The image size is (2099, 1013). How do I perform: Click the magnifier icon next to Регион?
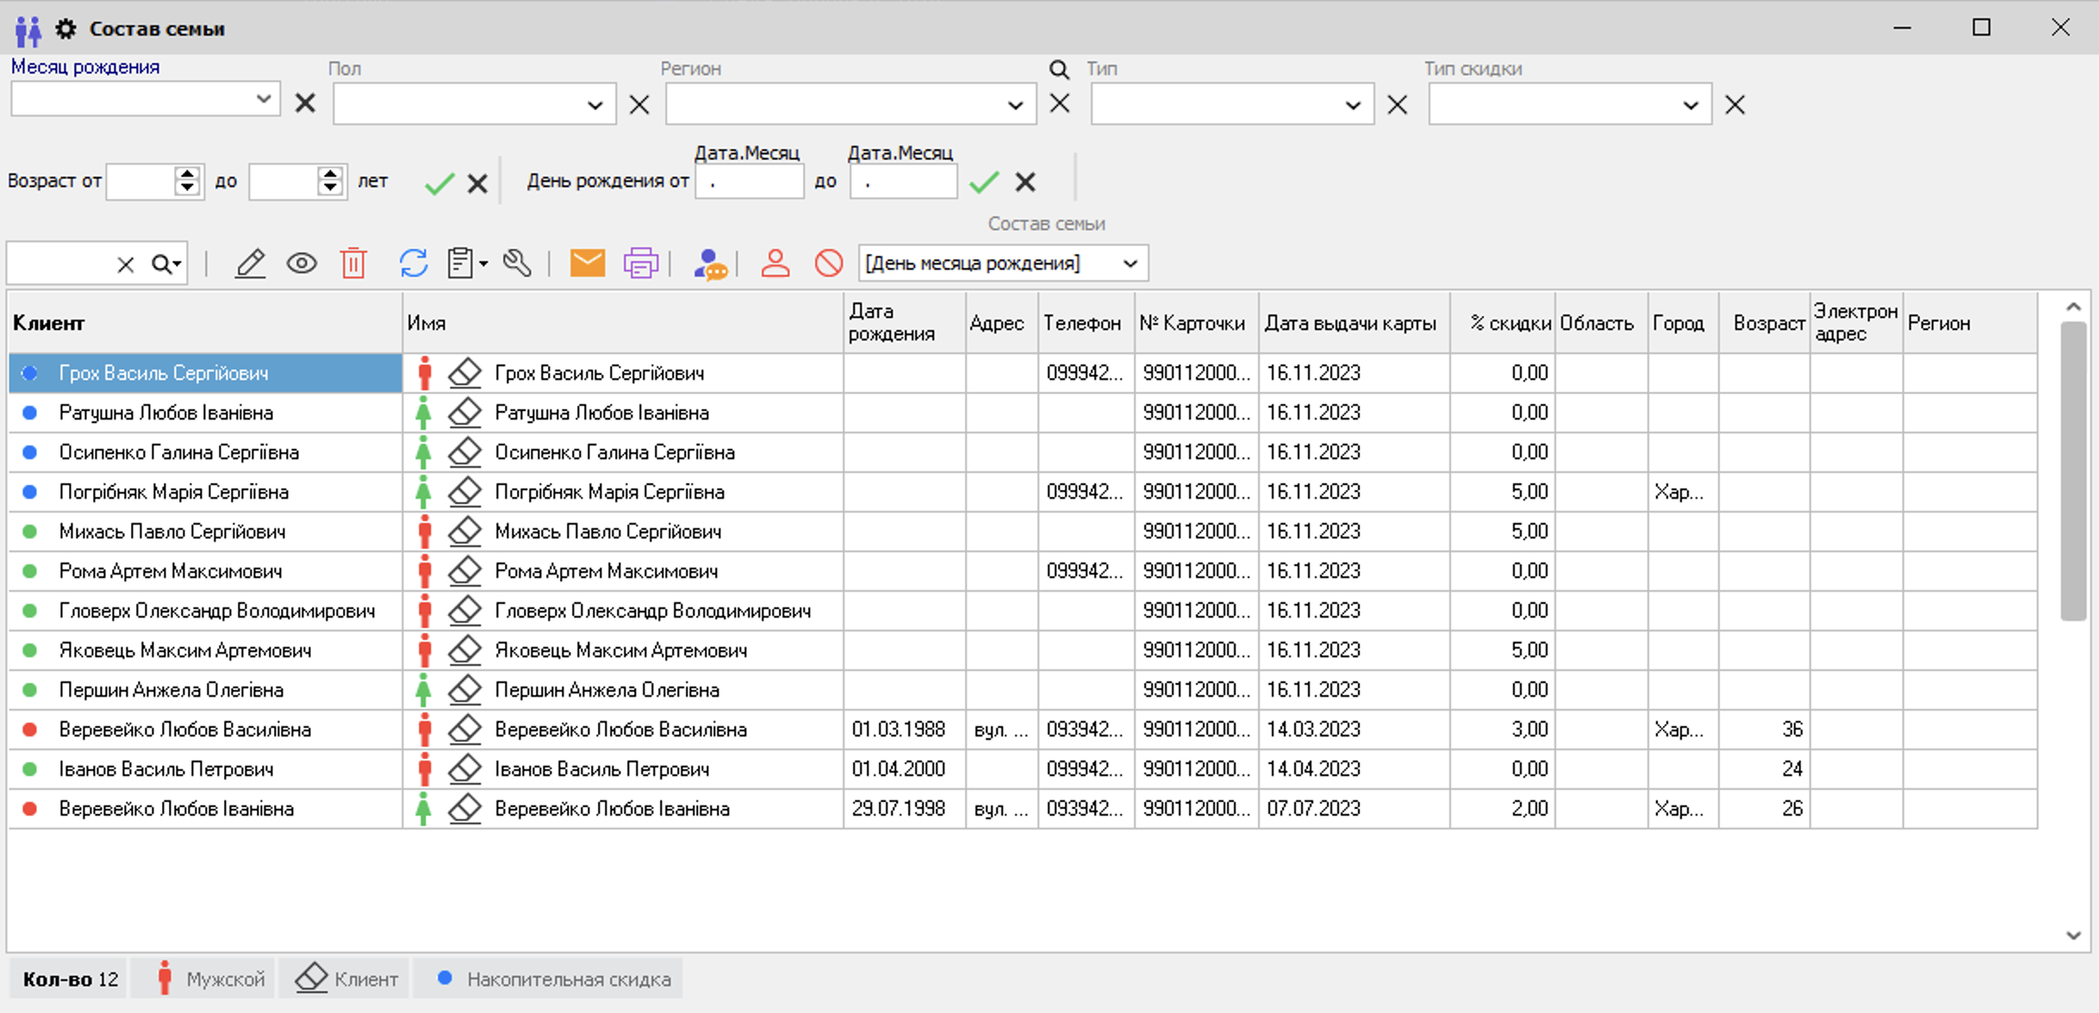tap(1059, 70)
